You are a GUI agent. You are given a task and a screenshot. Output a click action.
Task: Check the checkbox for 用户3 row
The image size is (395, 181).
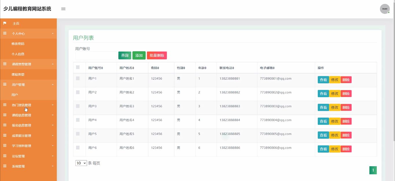[78, 106]
